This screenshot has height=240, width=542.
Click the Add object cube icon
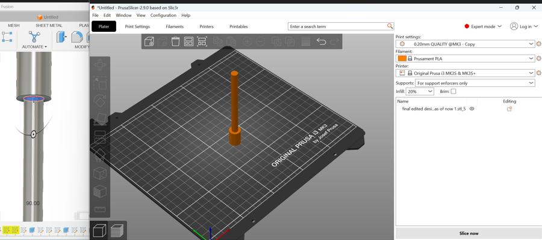[x=149, y=41]
